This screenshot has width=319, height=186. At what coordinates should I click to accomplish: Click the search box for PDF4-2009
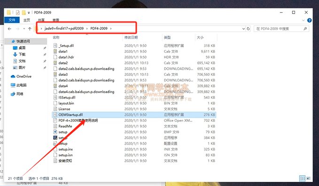(x=281, y=29)
